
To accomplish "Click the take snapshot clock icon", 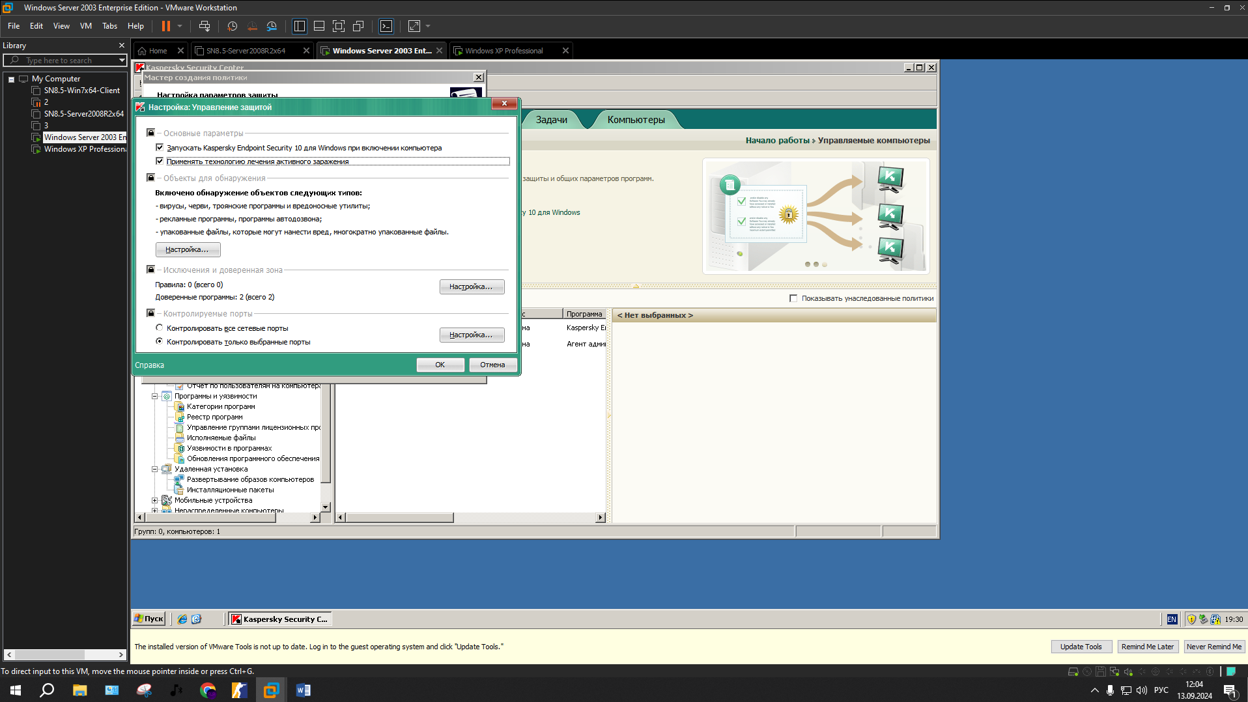I will (x=233, y=26).
